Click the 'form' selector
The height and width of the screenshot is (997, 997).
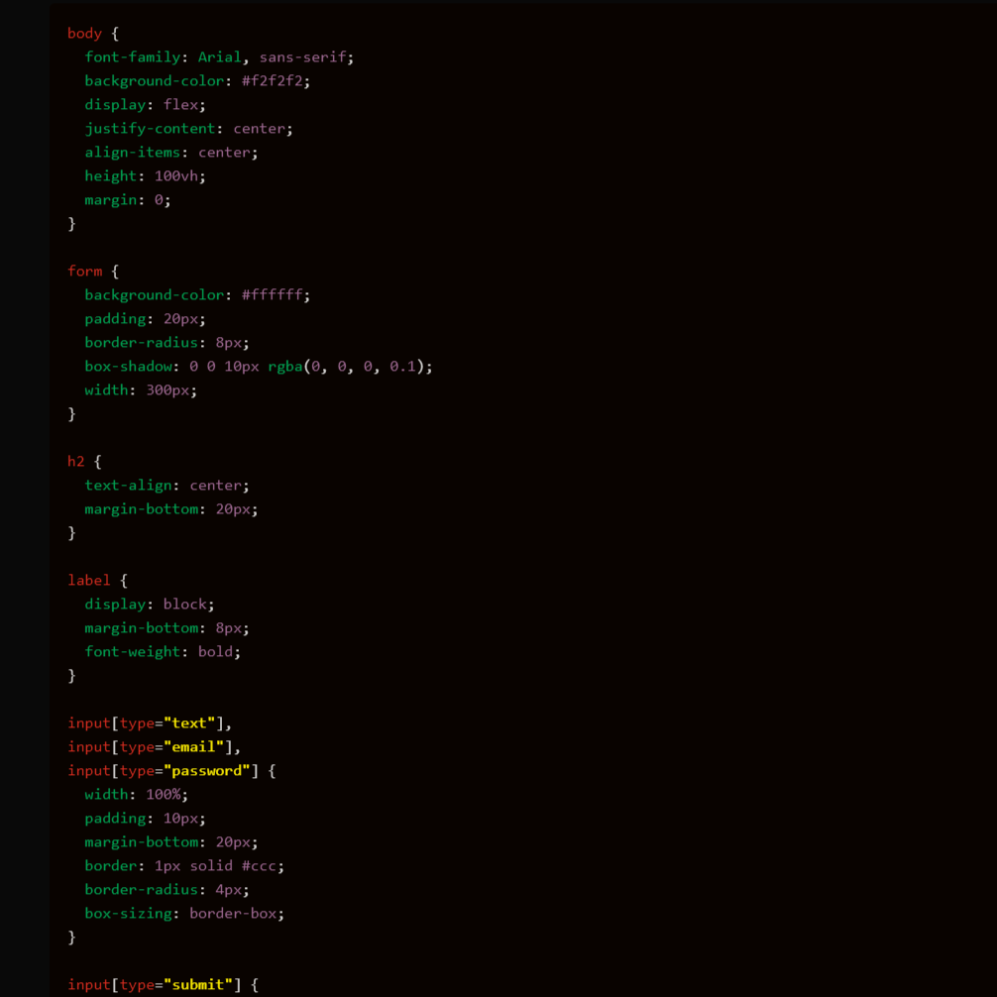click(84, 272)
